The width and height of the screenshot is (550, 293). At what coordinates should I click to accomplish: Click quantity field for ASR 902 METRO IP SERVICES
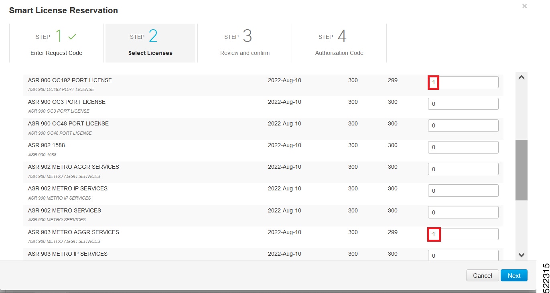click(463, 191)
